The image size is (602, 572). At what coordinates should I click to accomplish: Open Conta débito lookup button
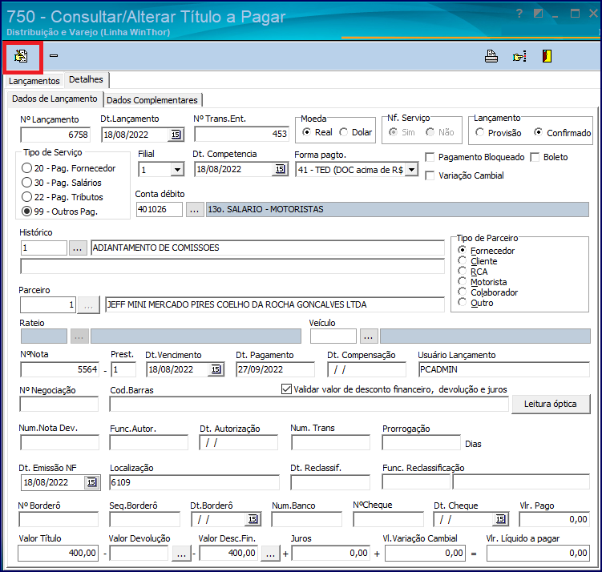(195, 209)
